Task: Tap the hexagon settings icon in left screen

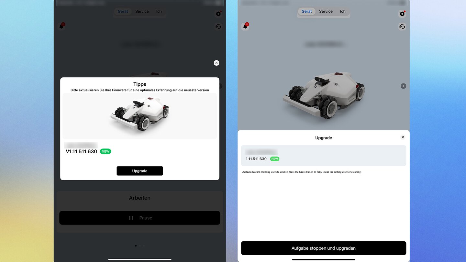Action: point(218,14)
